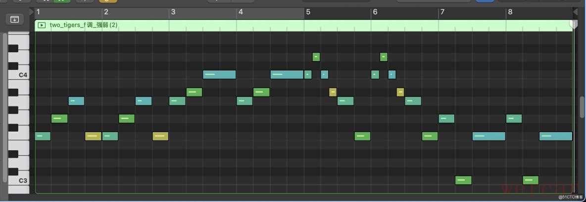Click the bar 5 marker in the ruler
The width and height of the screenshot is (586, 202).
point(307,11)
